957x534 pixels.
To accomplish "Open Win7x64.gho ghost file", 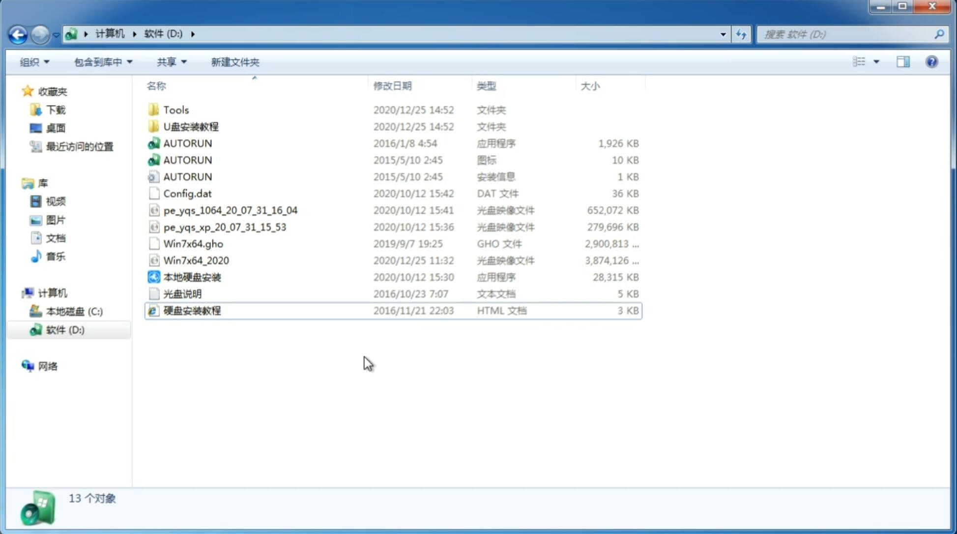I will 193,243.
